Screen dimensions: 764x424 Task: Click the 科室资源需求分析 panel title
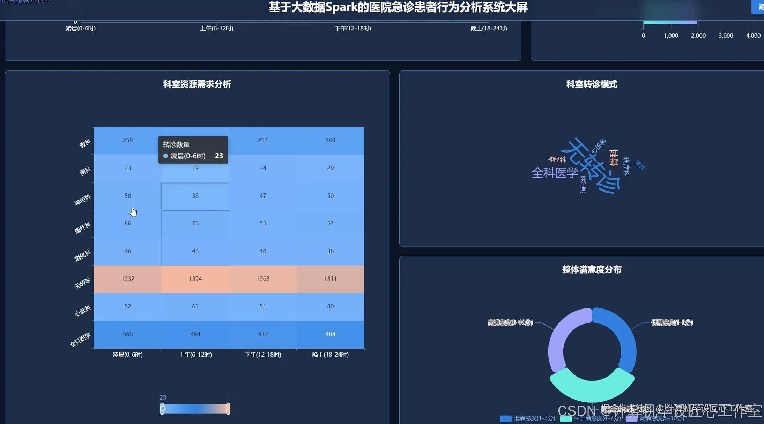[196, 84]
